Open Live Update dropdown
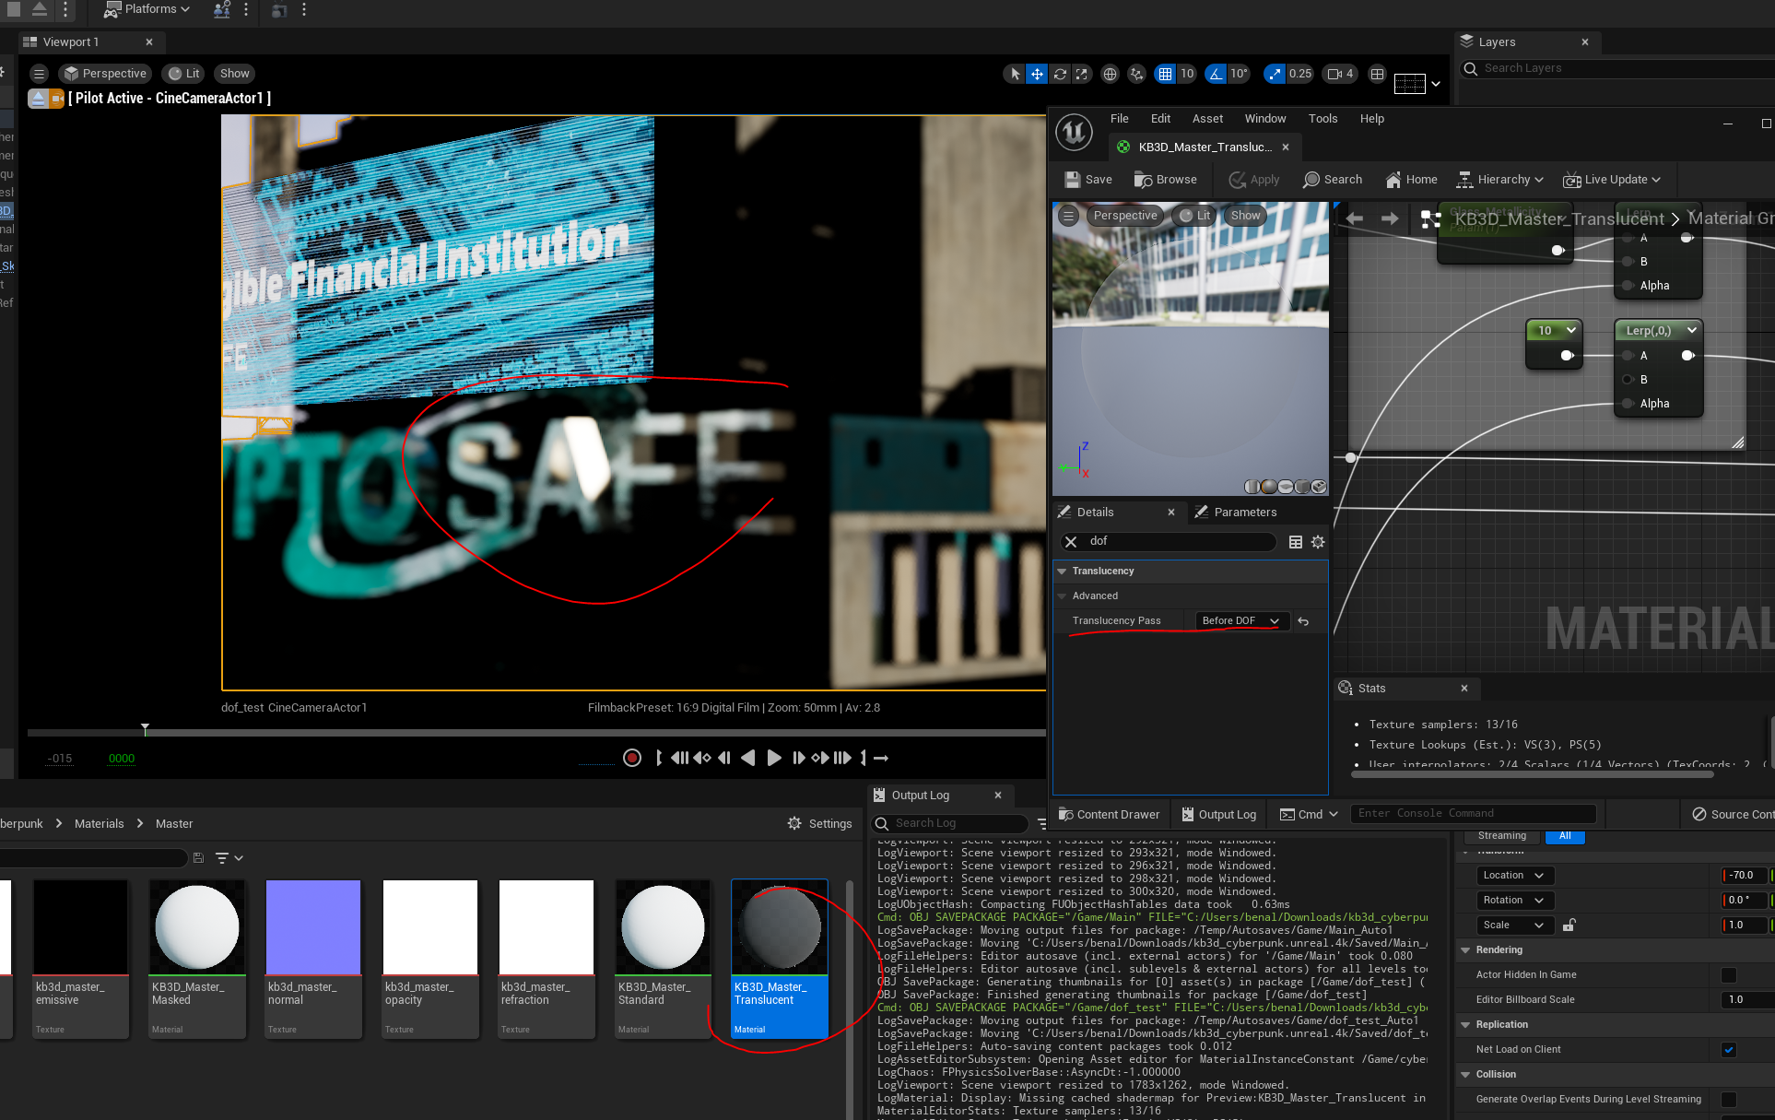The image size is (1775, 1120). [1612, 180]
